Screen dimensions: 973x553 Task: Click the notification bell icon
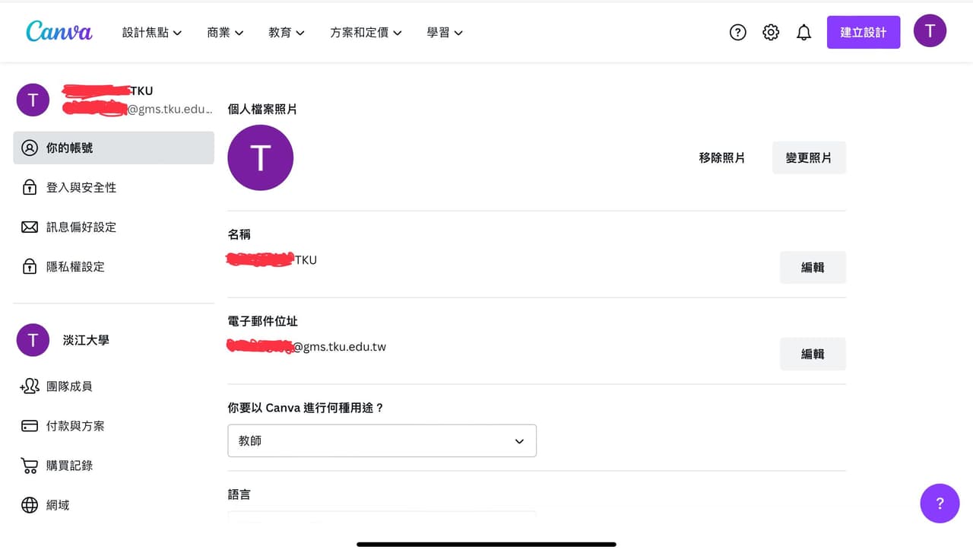pos(803,32)
